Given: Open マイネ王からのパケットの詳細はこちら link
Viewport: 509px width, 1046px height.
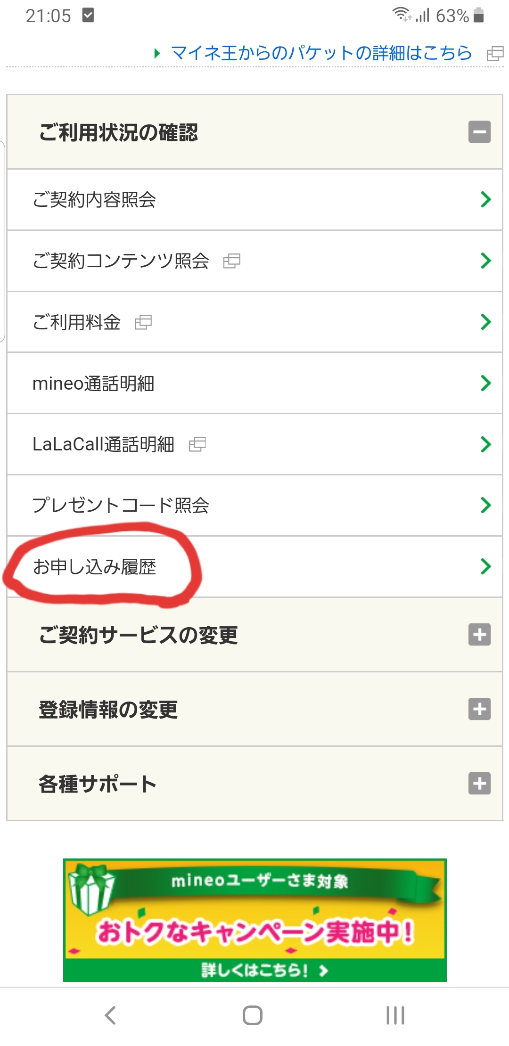Looking at the screenshot, I should coord(320,53).
